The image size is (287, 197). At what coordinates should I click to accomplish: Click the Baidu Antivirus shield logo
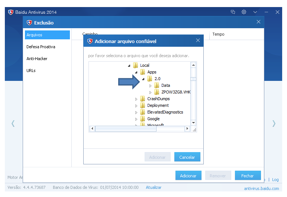point(11,12)
